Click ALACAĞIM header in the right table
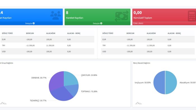The image size is (196, 110). coord(151,33)
